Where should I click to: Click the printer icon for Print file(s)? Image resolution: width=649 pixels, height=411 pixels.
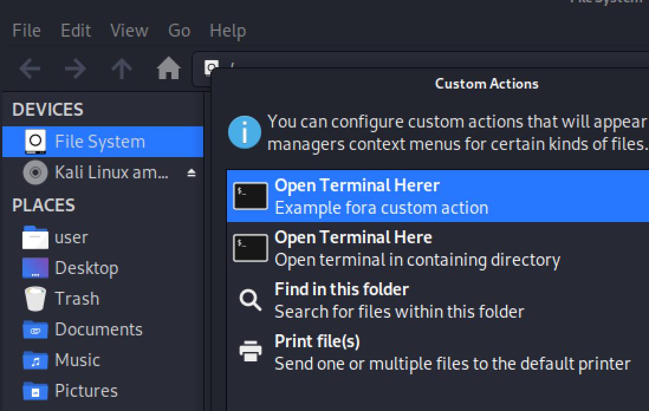pos(251,351)
